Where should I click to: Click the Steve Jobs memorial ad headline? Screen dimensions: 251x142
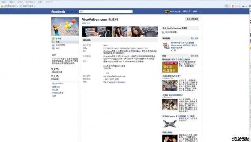point(176,59)
